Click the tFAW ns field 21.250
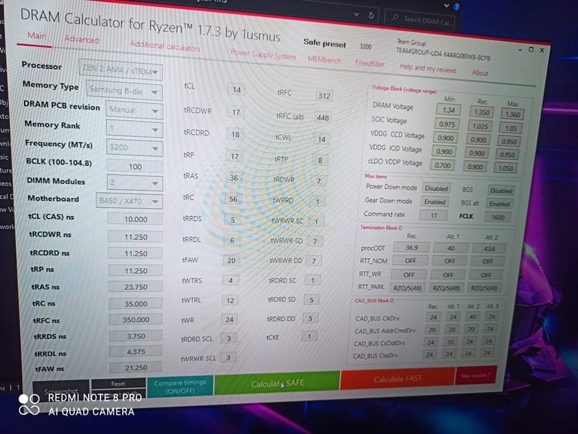Viewport: 578px width, 434px height. pyautogui.click(x=135, y=367)
